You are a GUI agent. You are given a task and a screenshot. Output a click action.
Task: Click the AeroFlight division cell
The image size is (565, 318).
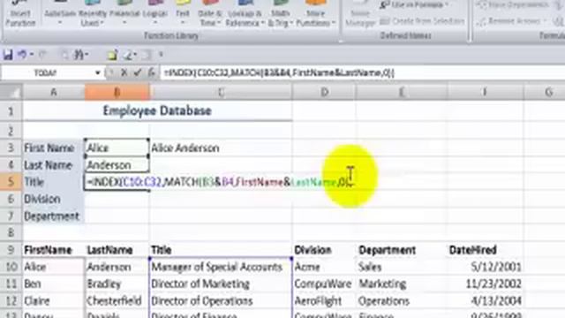pyautogui.click(x=324, y=301)
